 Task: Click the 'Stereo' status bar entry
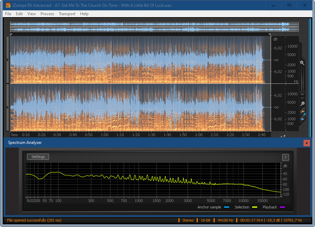(188, 220)
